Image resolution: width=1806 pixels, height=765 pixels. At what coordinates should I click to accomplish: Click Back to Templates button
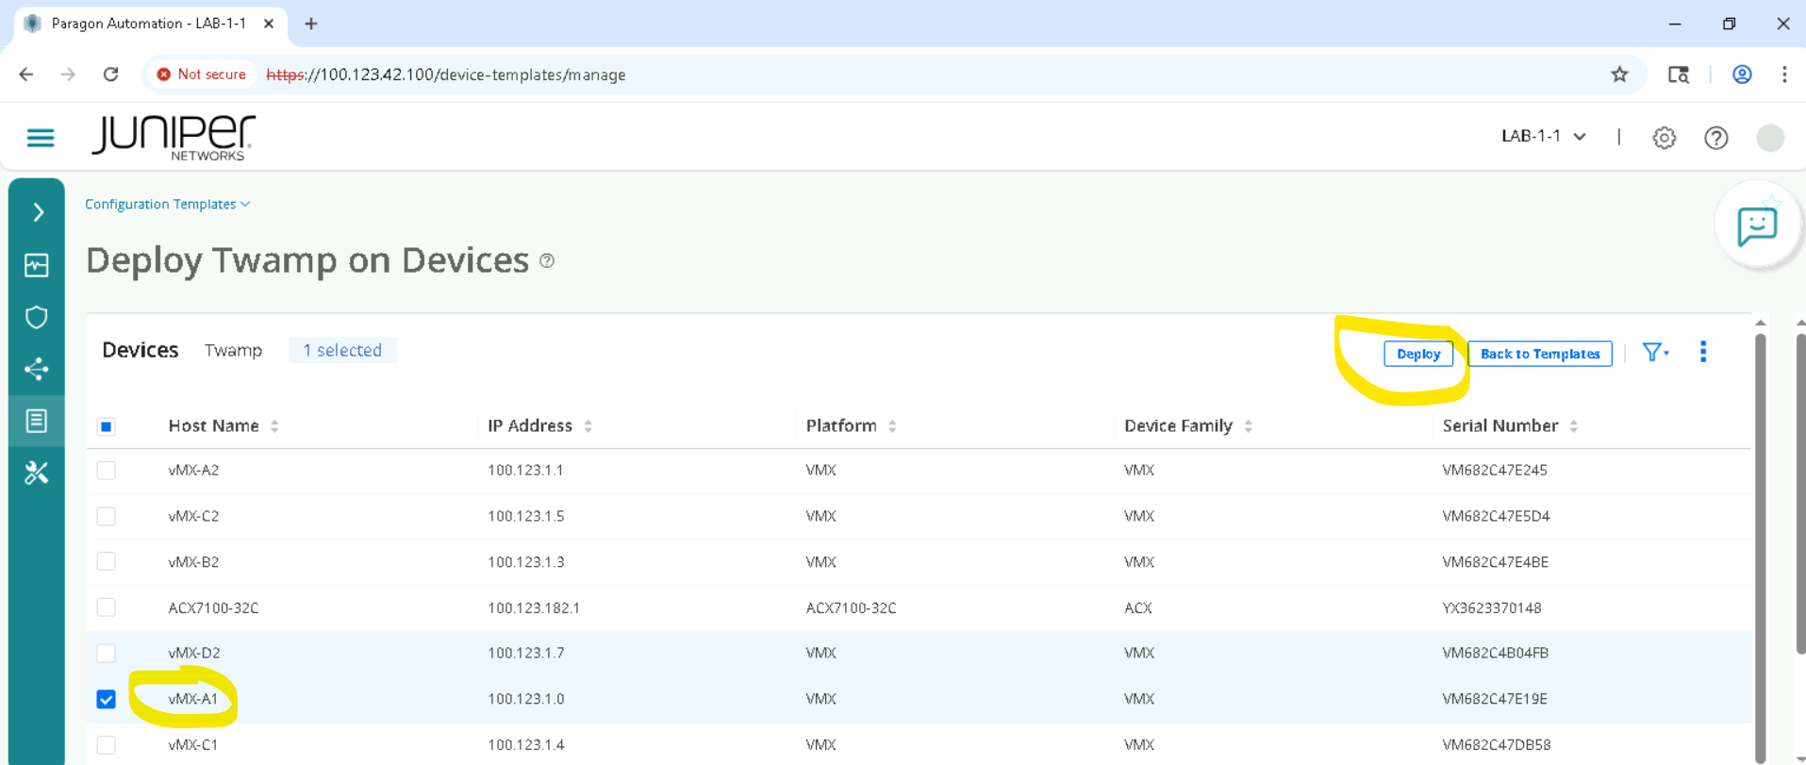point(1539,354)
